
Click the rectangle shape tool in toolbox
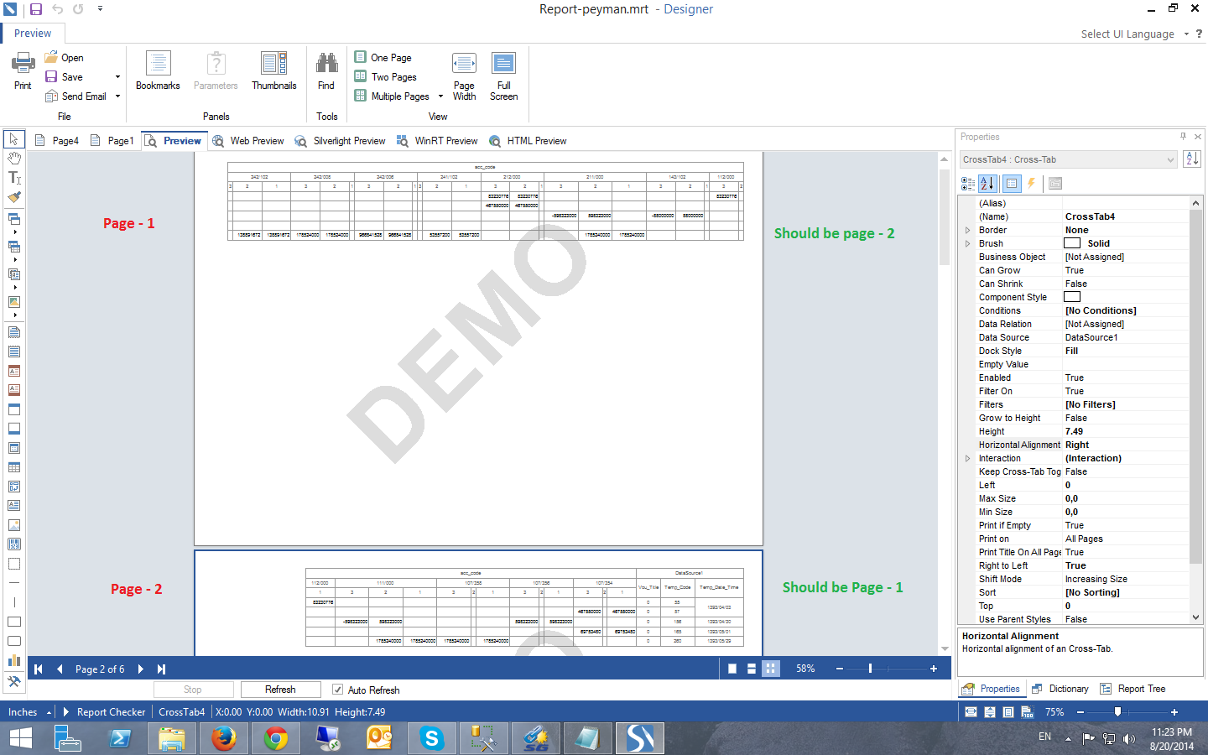pyautogui.click(x=14, y=622)
